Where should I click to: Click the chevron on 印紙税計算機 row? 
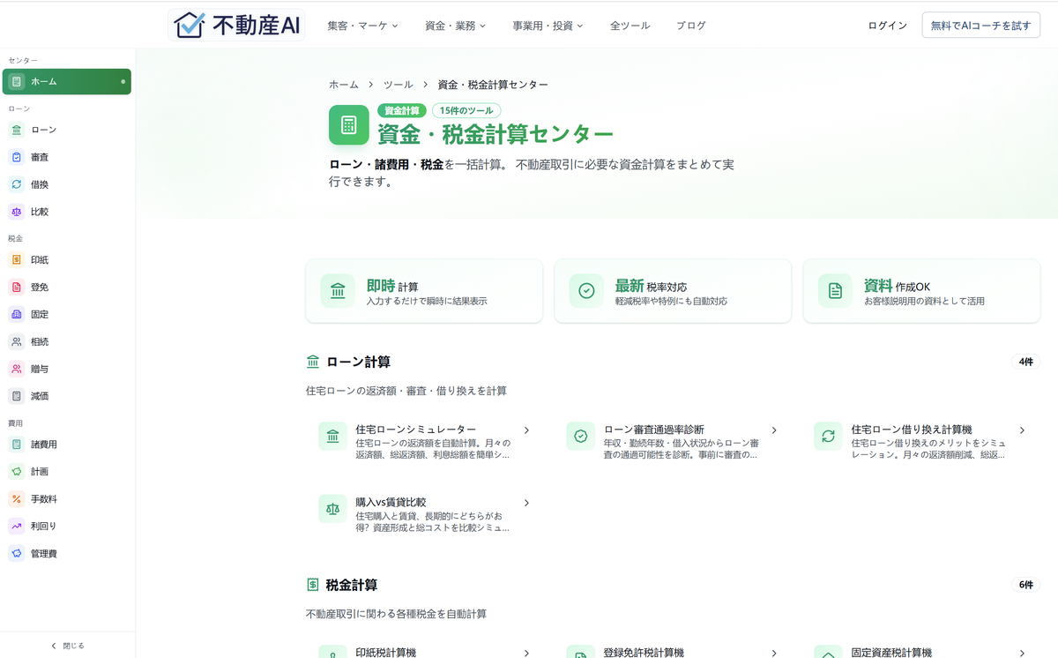[x=526, y=654]
